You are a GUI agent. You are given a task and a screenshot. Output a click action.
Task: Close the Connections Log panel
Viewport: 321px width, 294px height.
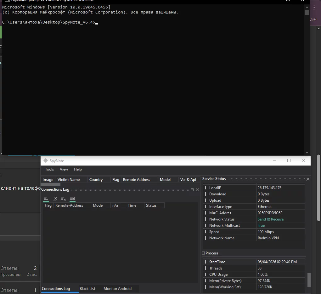tap(197, 190)
